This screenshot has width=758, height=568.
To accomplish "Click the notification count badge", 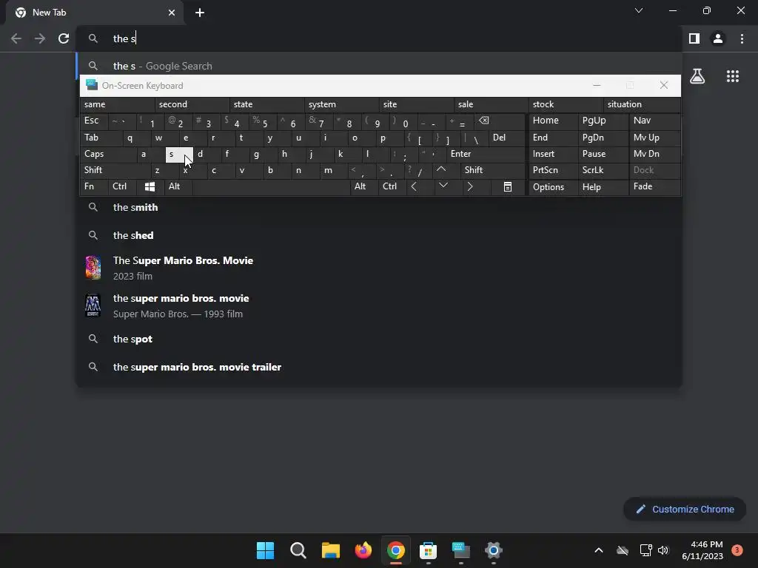I will 737,550.
